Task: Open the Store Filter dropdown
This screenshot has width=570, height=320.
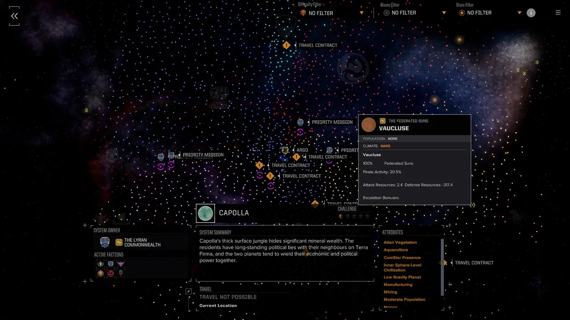Action: (x=490, y=13)
